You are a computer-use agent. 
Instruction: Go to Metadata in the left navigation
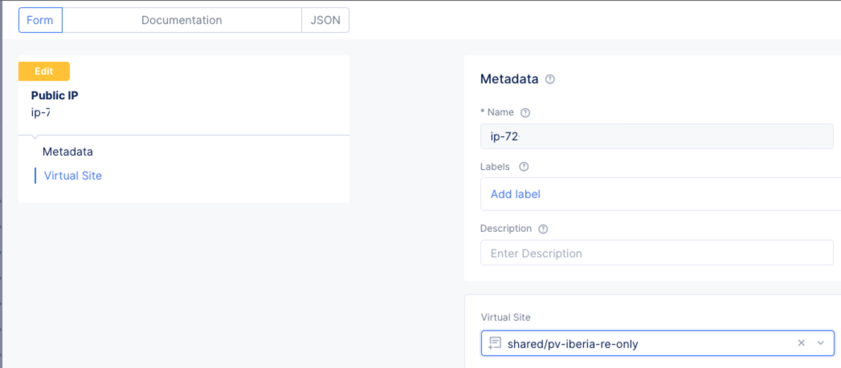tap(67, 152)
